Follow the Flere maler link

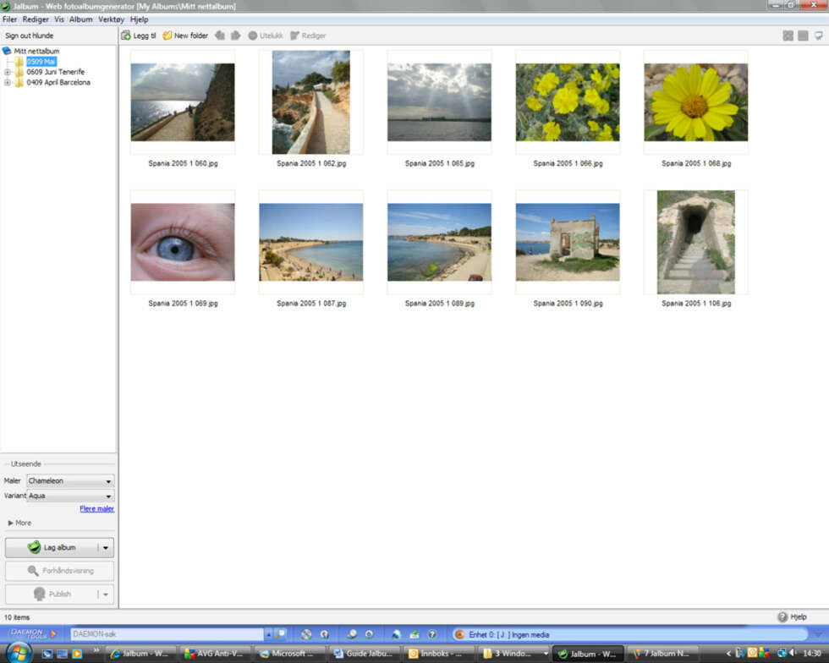96,508
